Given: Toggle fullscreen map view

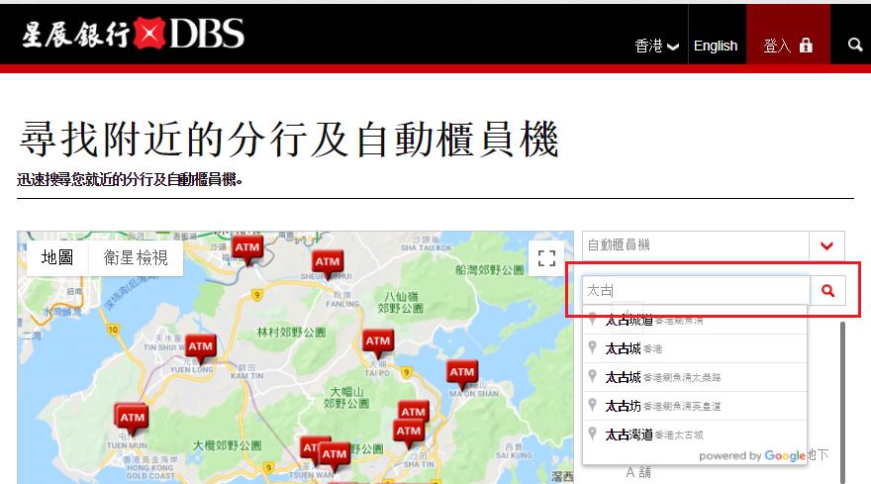Looking at the screenshot, I should [x=545, y=259].
